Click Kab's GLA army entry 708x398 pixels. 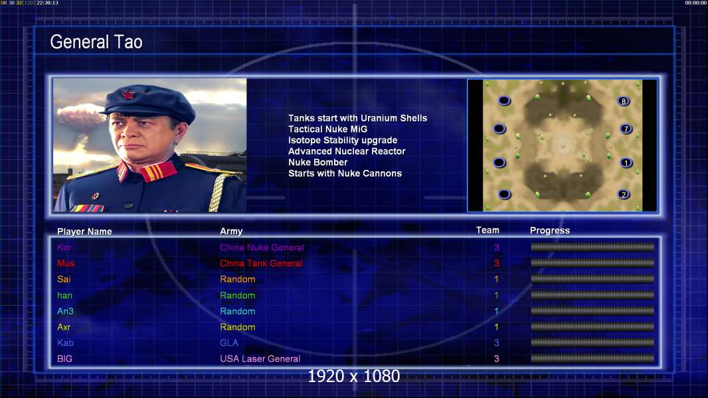coord(229,343)
